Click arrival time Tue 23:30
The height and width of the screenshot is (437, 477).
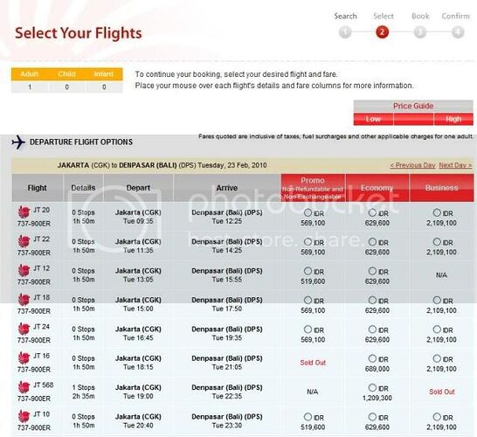(x=227, y=426)
